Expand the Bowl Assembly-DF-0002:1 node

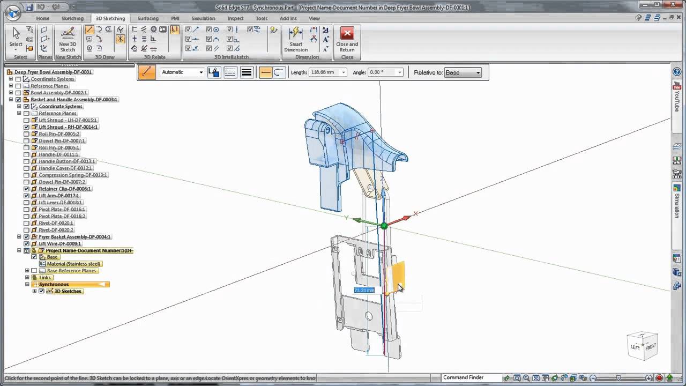click(x=11, y=93)
